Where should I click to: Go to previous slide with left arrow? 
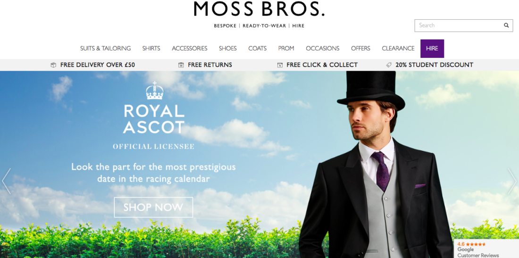point(6,181)
